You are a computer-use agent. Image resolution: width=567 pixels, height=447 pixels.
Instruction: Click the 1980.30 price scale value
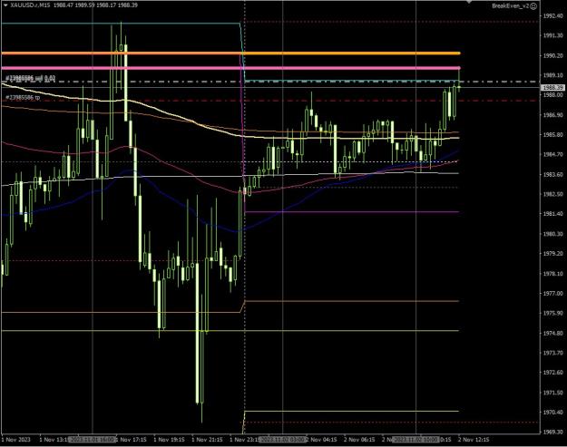point(552,234)
